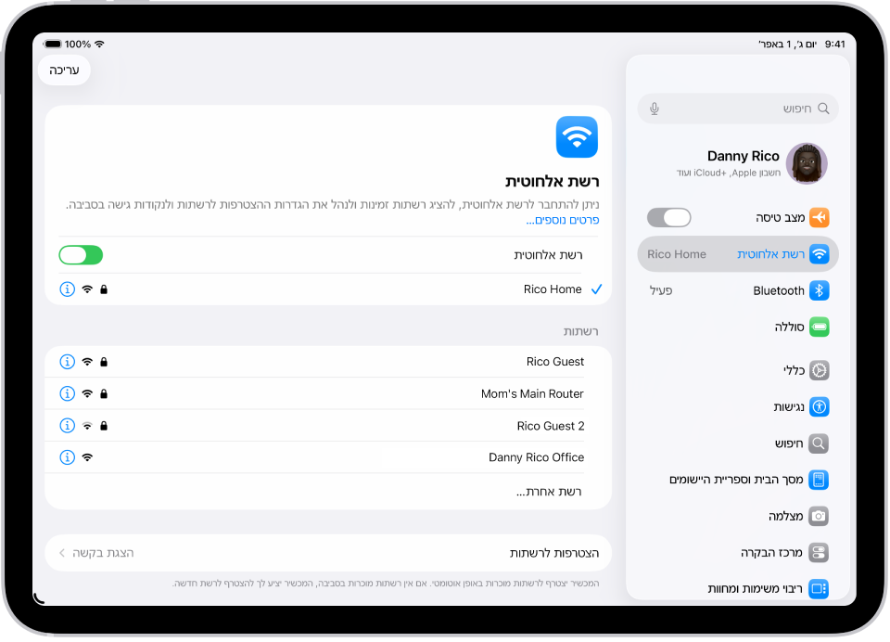The image size is (890, 642).
Task: Tap the info icon for Rico Home
Action: pyautogui.click(x=67, y=289)
